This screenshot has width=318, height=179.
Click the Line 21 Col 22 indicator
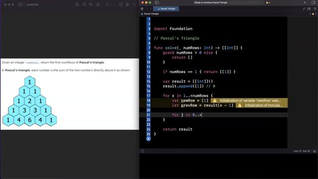click(302, 151)
